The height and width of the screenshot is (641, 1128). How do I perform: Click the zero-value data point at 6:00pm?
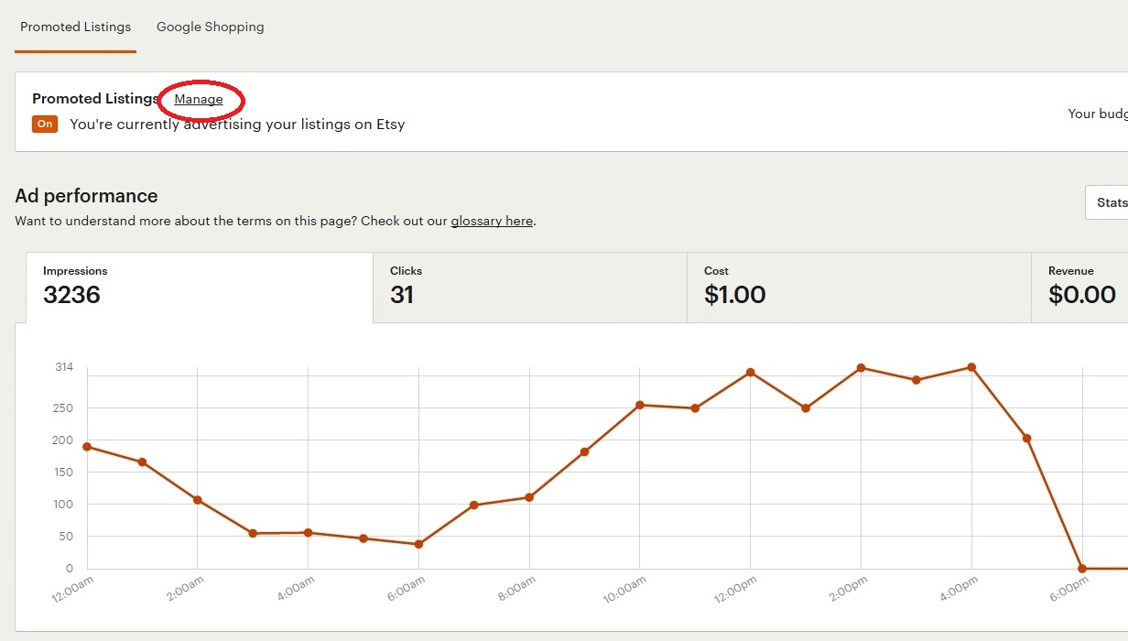1082,569
